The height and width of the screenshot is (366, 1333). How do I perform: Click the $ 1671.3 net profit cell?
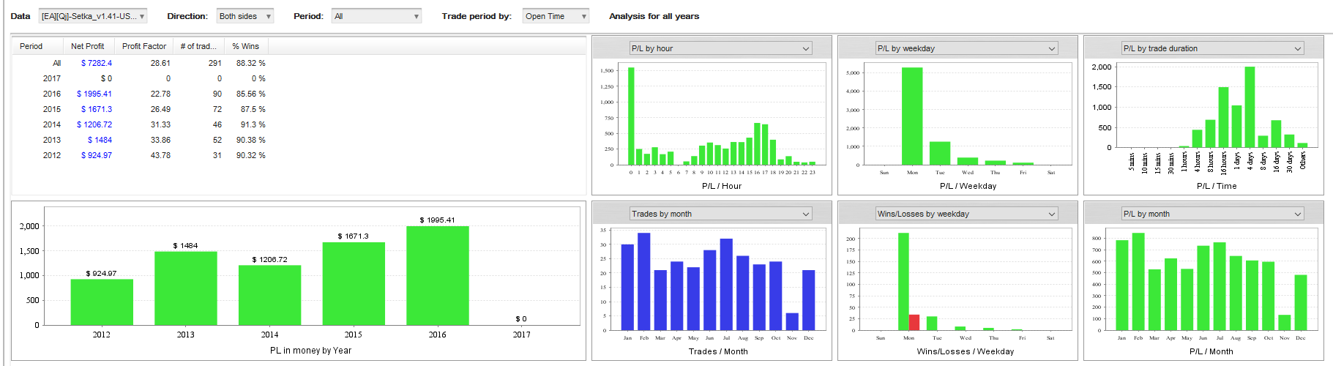[97, 109]
